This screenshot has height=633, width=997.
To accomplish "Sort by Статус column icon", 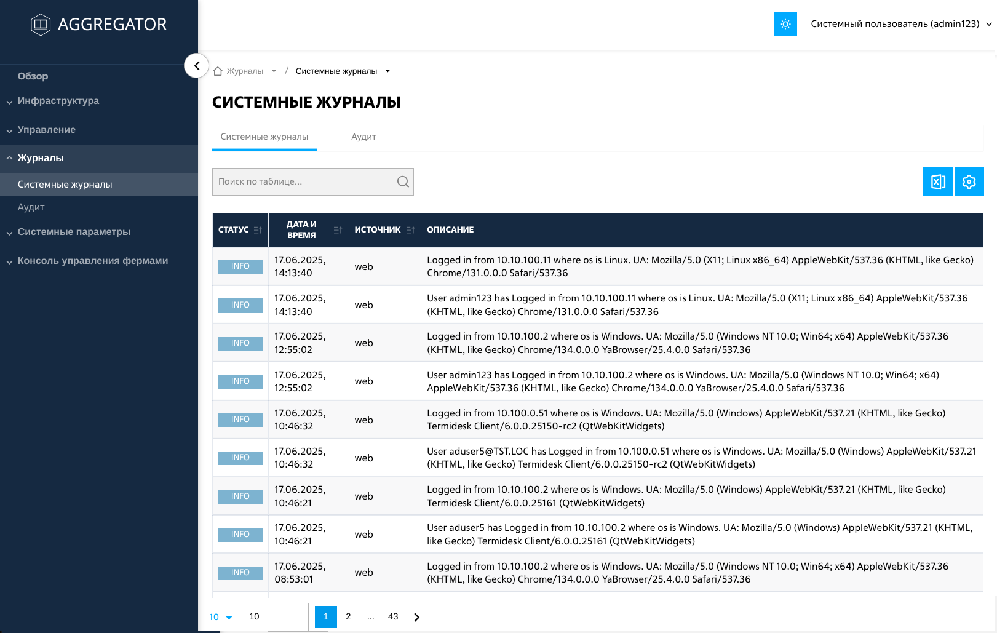I will 258,230.
